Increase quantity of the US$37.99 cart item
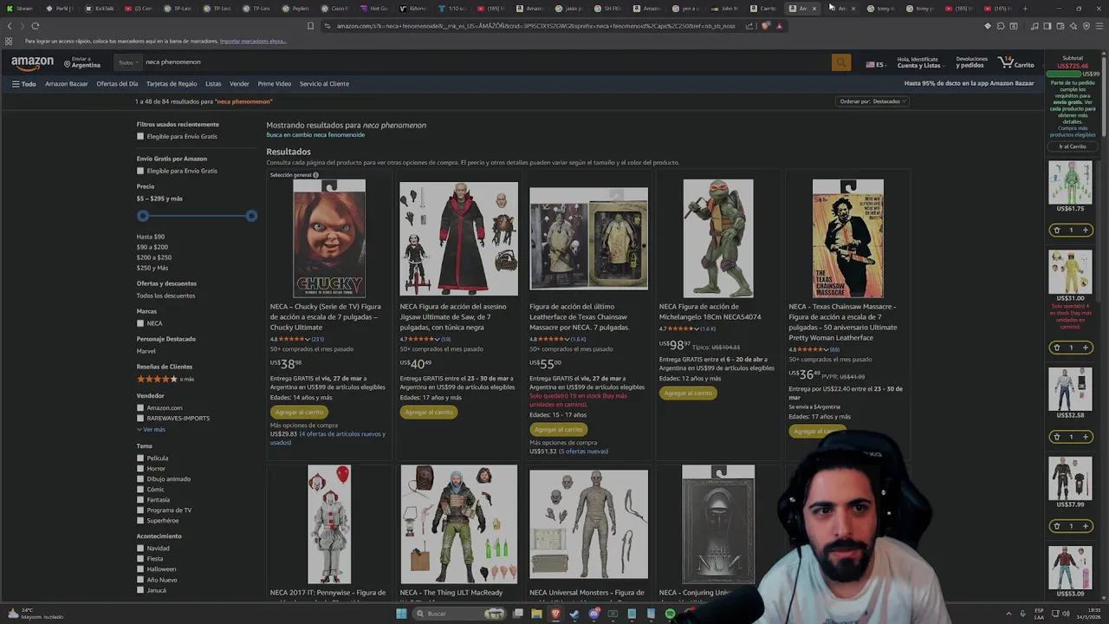This screenshot has height=624, width=1109. 1085,526
